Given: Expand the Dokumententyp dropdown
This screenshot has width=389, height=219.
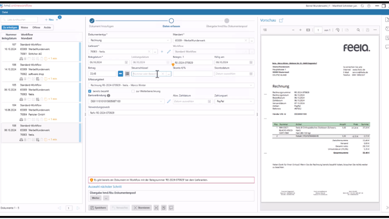Looking at the screenshot, I should [x=168, y=41].
